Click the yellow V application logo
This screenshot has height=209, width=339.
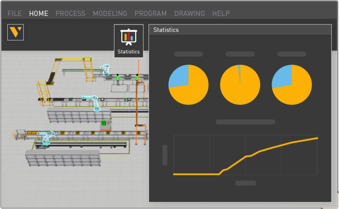pyautogui.click(x=16, y=33)
